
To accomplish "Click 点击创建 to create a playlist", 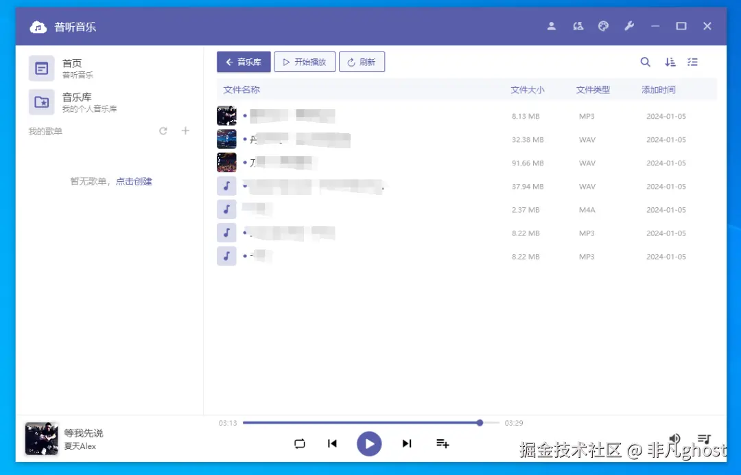I will pyautogui.click(x=134, y=181).
